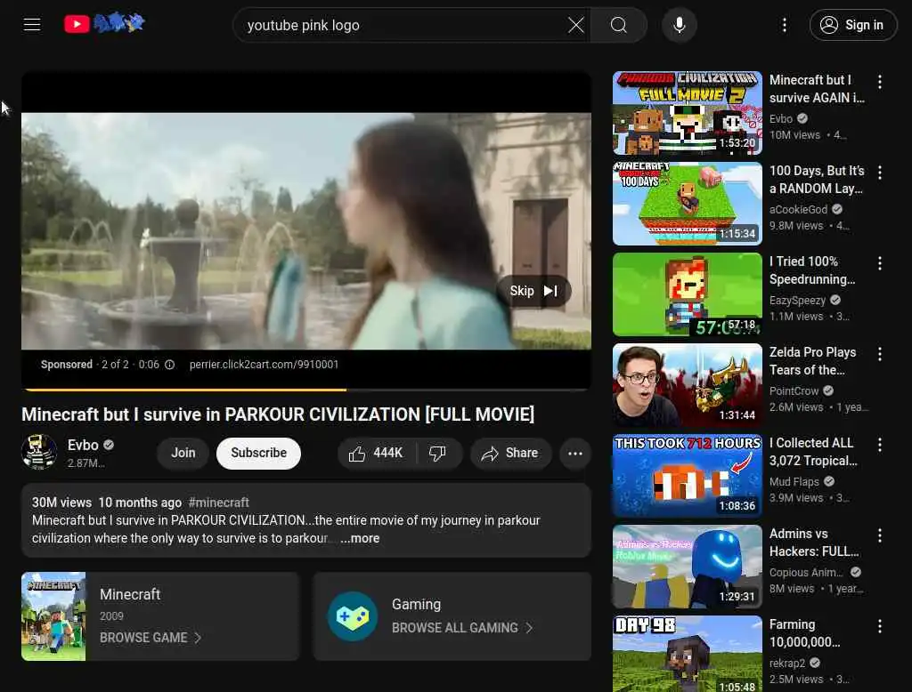Click the #minecraft hashtag
912x692 pixels.
219,503
